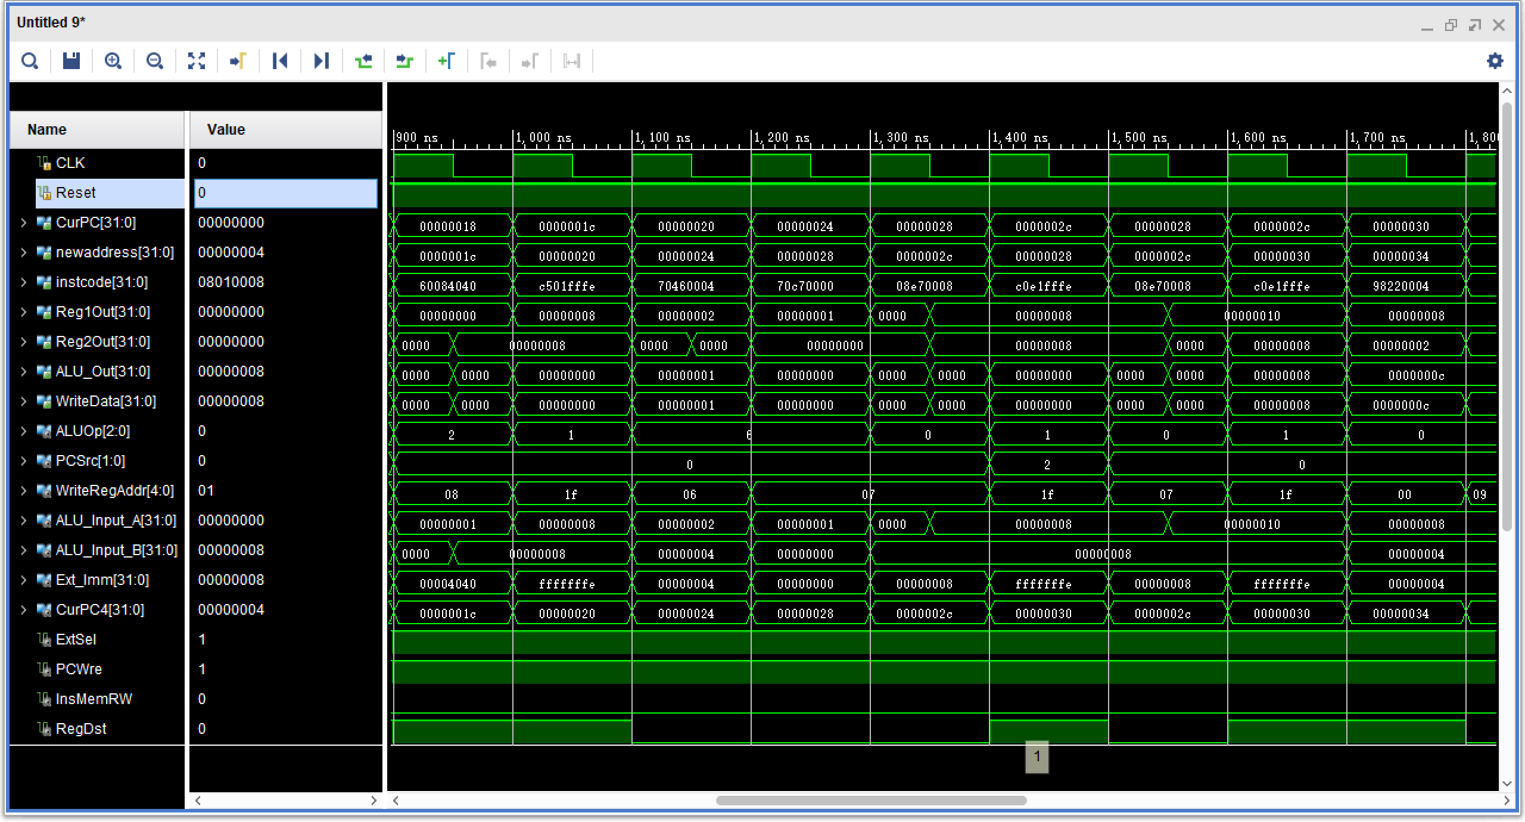Click Next Transition icon
This screenshot has width=1525, height=822.
(x=405, y=61)
